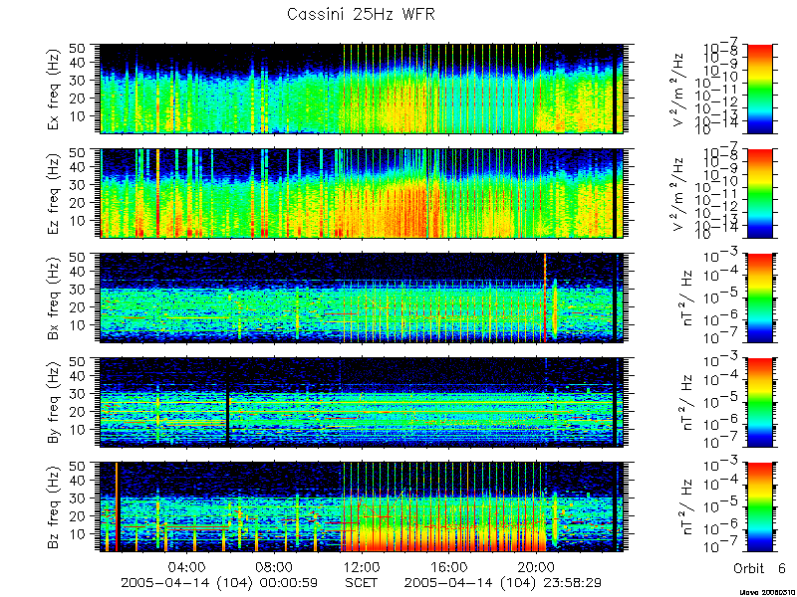
Task: Click the Ex panel color scale bar
Action: tap(759, 89)
